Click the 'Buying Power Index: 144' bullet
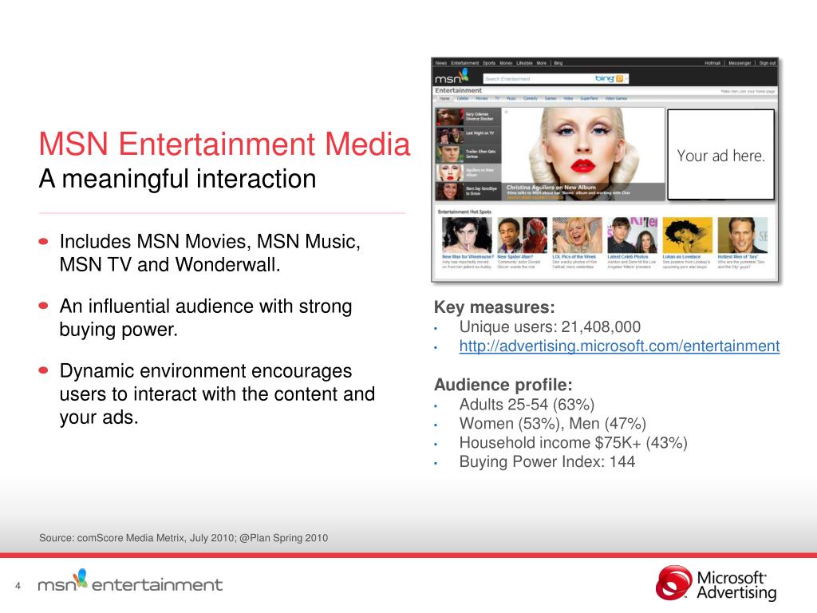 pyautogui.click(x=547, y=462)
